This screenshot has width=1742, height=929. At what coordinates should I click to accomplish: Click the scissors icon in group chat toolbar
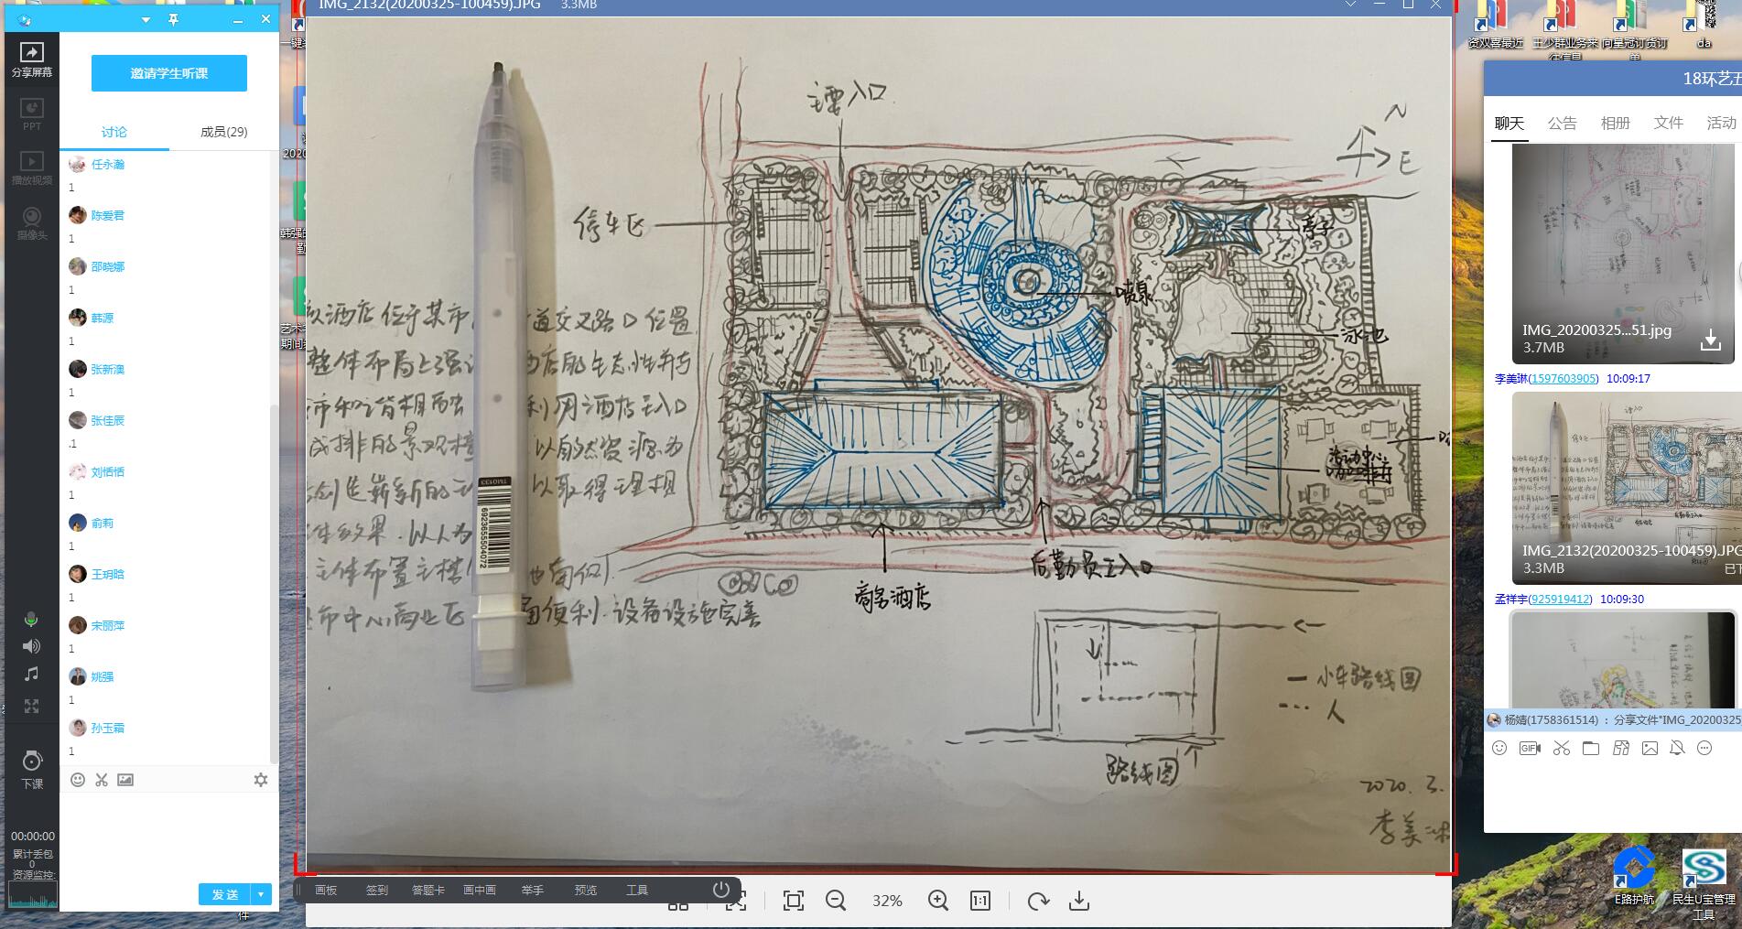pos(1562,748)
